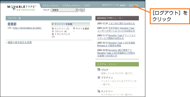Open プラグイン in システム・メニュー panel
This screenshot has height=97, width=190.
click(x=107, y=78)
